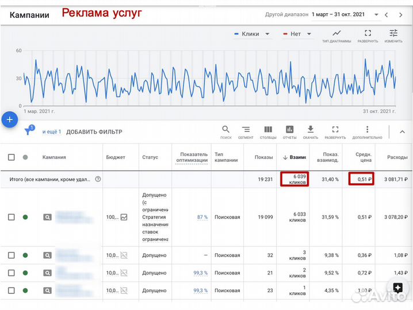Click the Скачать download icon
The image size is (413, 310).
(310, 129)
